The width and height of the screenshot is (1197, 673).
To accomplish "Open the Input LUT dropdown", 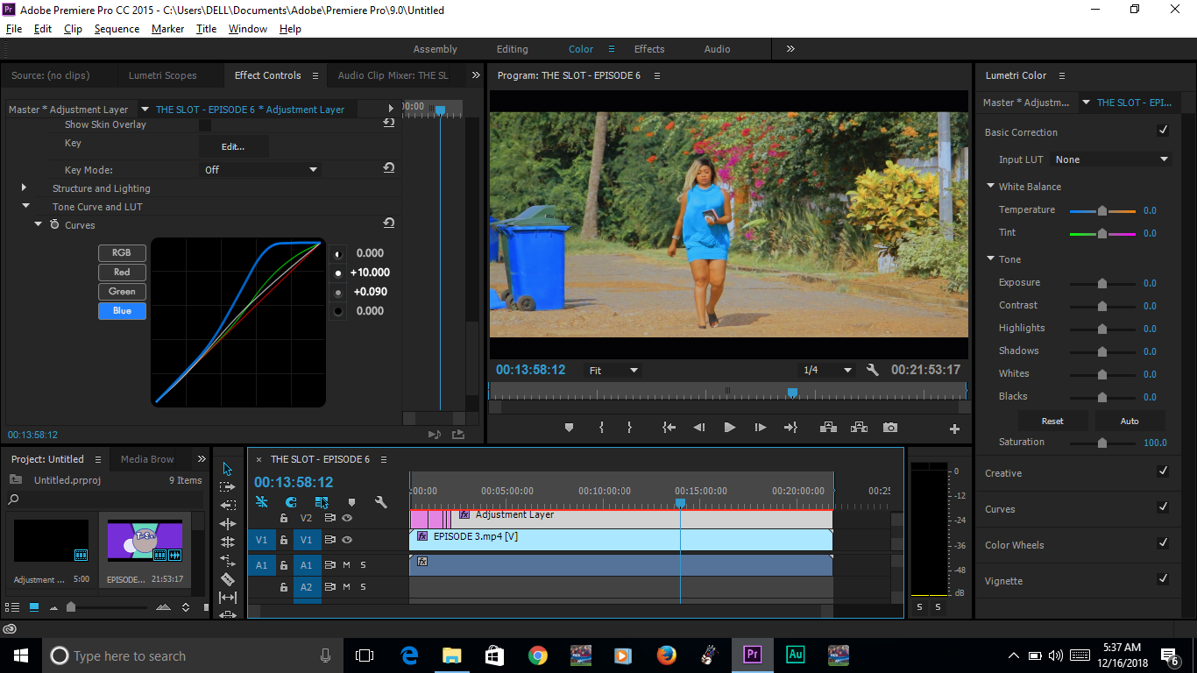I will pyautogui.click(x=1111, y=159).
